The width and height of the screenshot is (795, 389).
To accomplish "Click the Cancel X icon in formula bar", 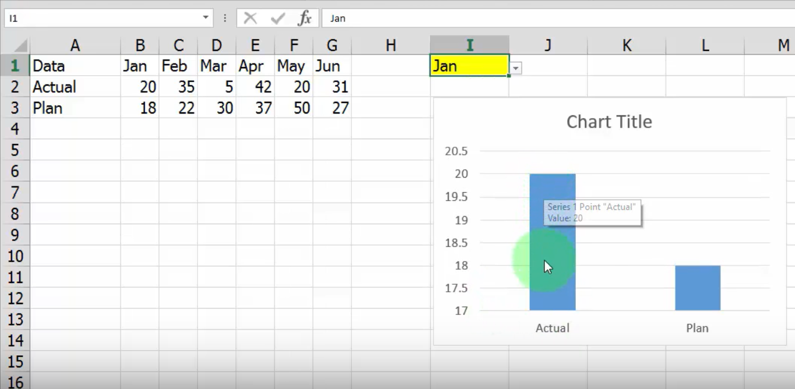I will pos(251,18).
